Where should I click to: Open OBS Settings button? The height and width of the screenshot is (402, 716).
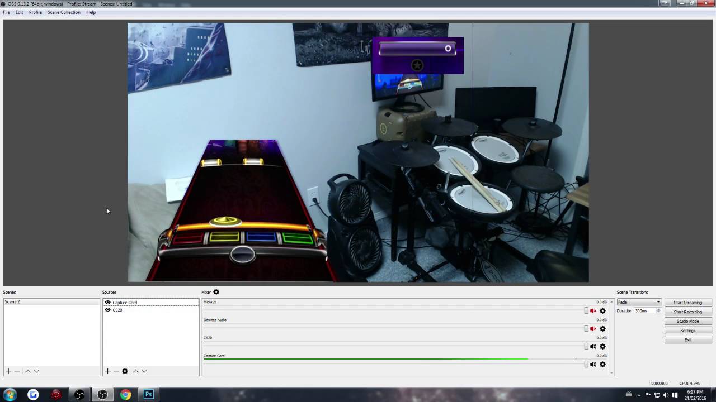pyautogui.click(x=688, y=331)
